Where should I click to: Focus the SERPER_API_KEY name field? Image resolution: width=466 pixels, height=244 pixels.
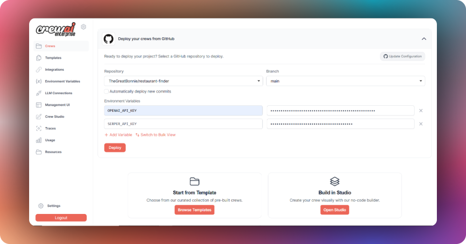coord(183,124)
